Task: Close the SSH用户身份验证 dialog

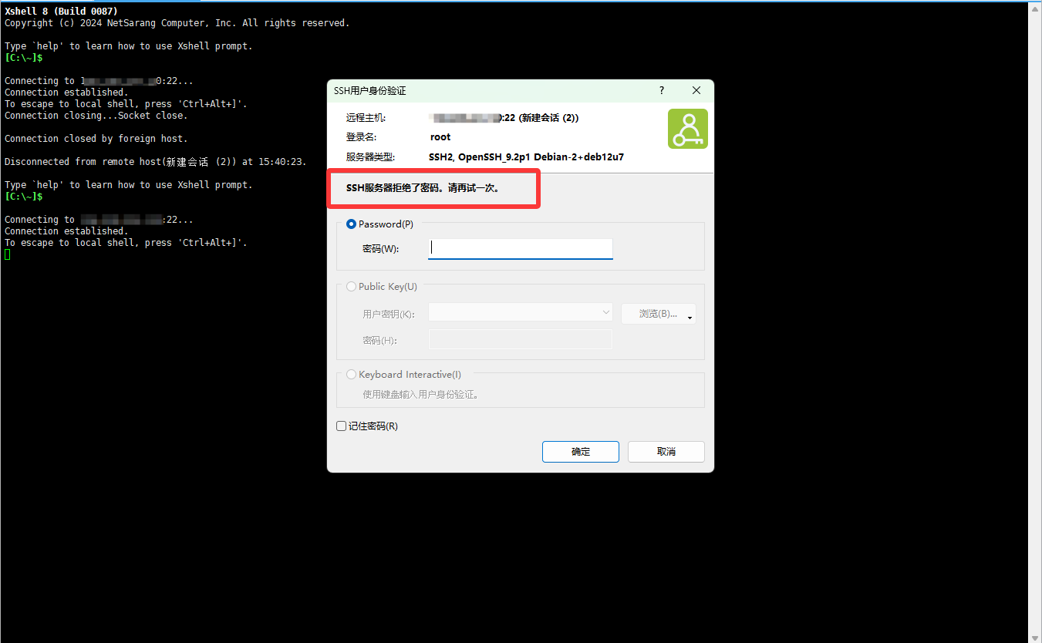Action: coord(696,90)
